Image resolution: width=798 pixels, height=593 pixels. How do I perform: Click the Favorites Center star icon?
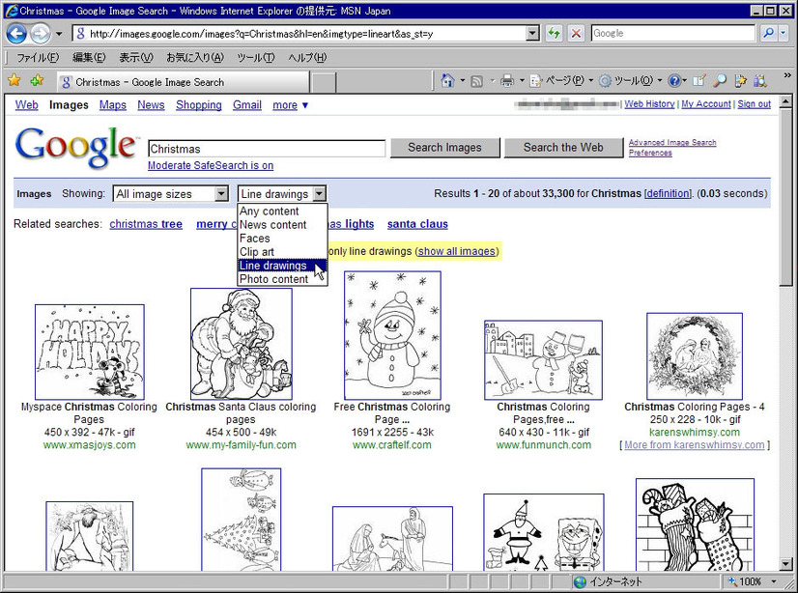[14, 80]
